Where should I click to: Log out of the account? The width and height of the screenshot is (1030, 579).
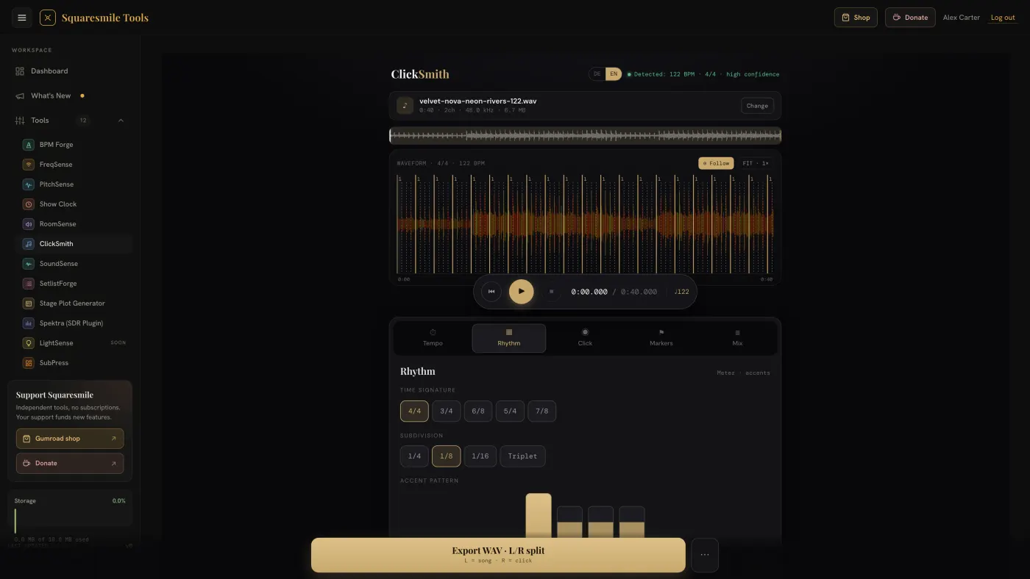click(1003, 18)
